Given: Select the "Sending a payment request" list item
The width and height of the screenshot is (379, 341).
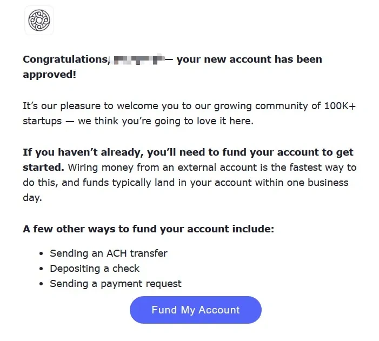Looking at the screenshot, I should click(116, 283).
